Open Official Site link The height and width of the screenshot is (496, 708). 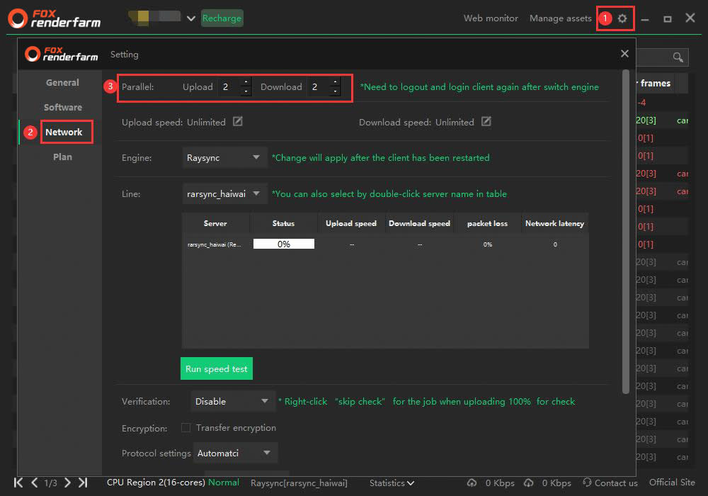672,483
